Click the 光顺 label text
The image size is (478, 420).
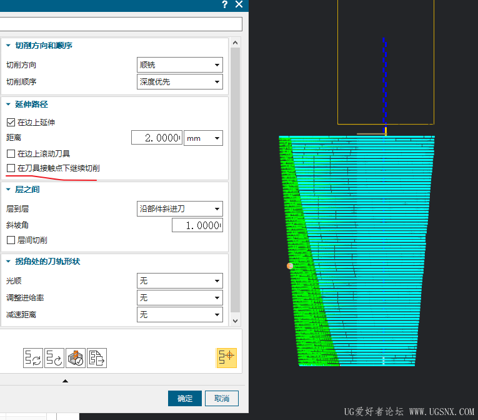point(14,281)
